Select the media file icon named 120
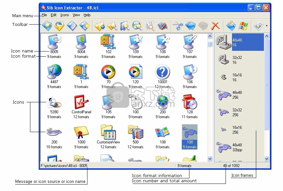This screenshot has width=283, height=191. point(136,76)
